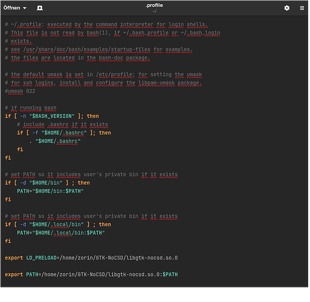Click the '# if running bash' comment
The image size is (310, 302).
coord(31,108)
